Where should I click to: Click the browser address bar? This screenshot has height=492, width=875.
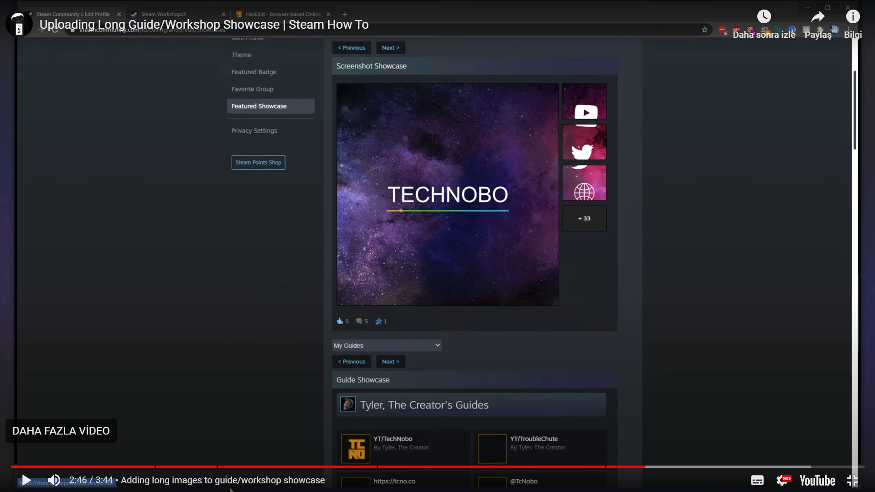(x=388, y=30)
